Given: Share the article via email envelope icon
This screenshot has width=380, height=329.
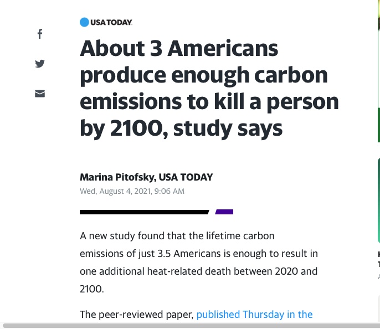Looking at the screenshot, I should (x=40, y=94).
